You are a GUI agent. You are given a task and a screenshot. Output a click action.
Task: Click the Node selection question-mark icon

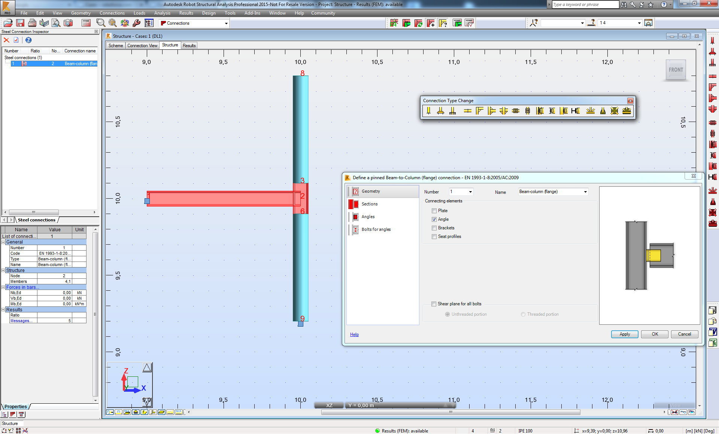tap(534, 23)
